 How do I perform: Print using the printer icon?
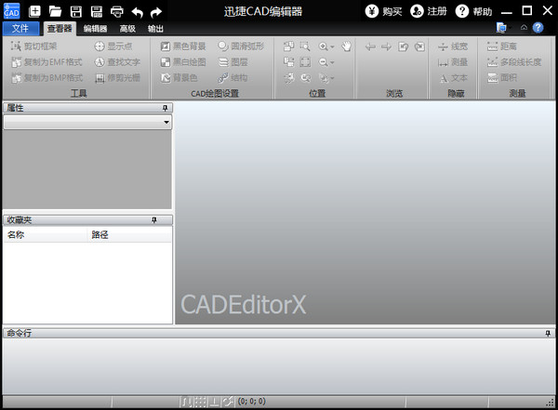point(116,11)
